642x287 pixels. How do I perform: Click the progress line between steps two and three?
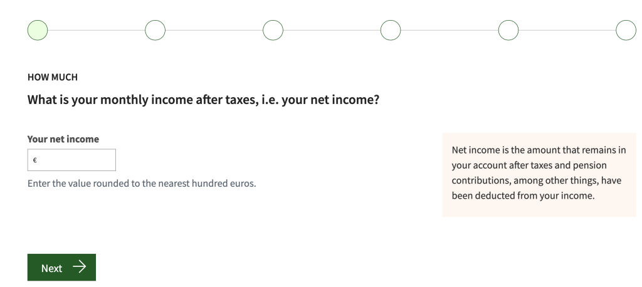click(x=214, y=30)
